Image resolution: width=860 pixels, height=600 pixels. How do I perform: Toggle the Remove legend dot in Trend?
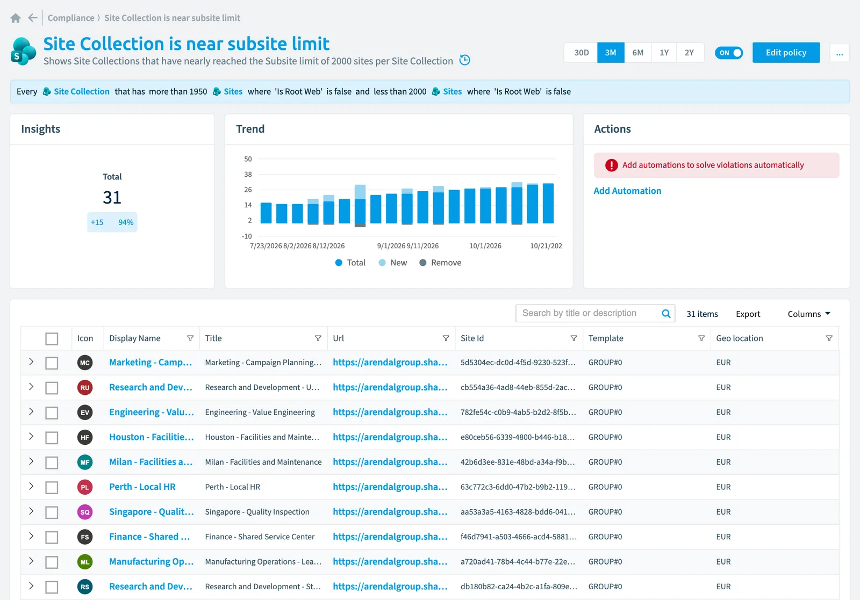point(423,263)
